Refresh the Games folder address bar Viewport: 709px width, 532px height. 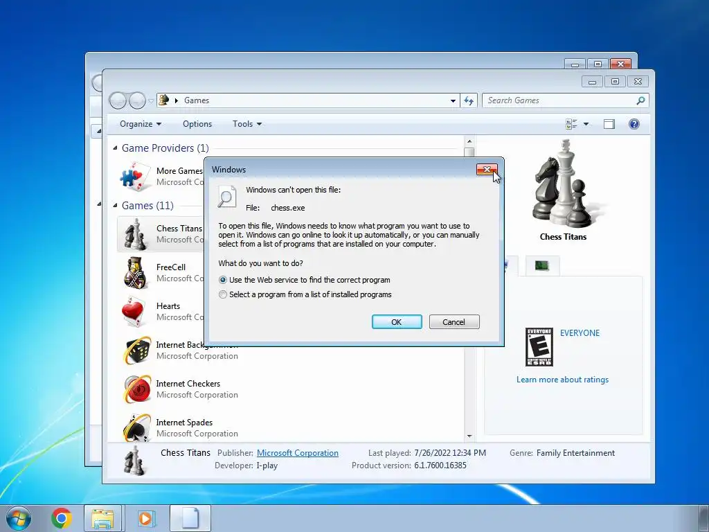pos(469,100)
